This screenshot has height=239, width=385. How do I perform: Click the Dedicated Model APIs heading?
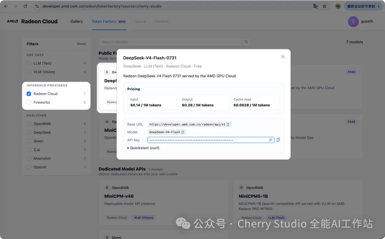122,169
